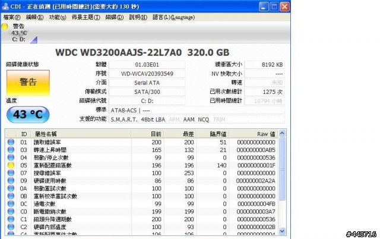
Task: Open the 佈景主題(T) menu
Action: [x=85, y=17]
